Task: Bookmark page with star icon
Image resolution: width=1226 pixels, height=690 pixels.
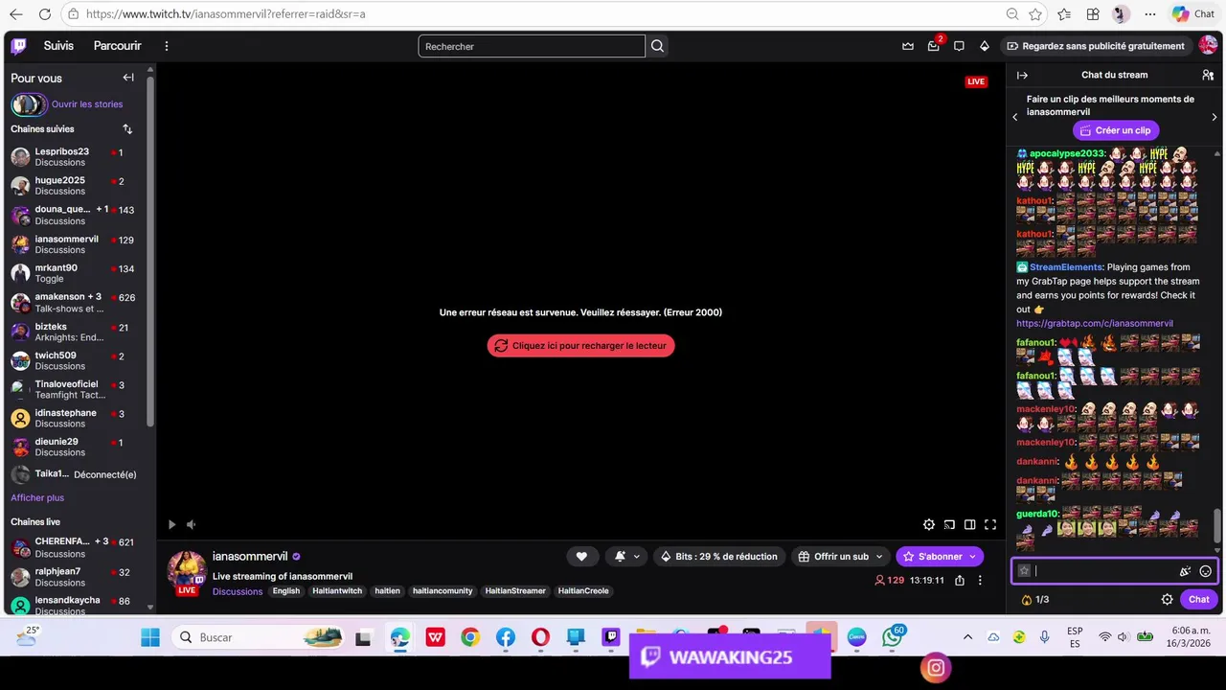Action: click(1035, 14)
